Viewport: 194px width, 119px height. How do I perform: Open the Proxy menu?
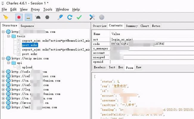35,10
